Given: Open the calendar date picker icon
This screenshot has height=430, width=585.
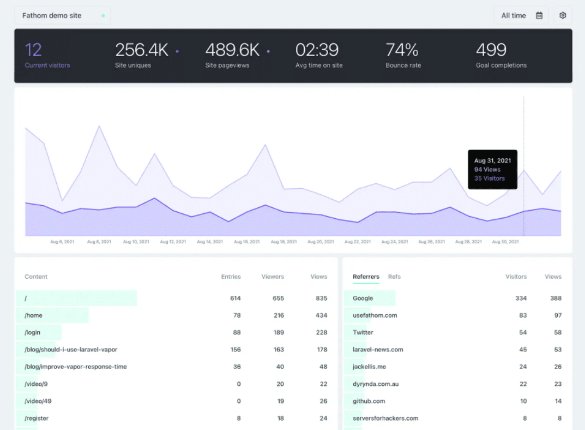Looking at the screenshot, I should [x=539, y=15].
